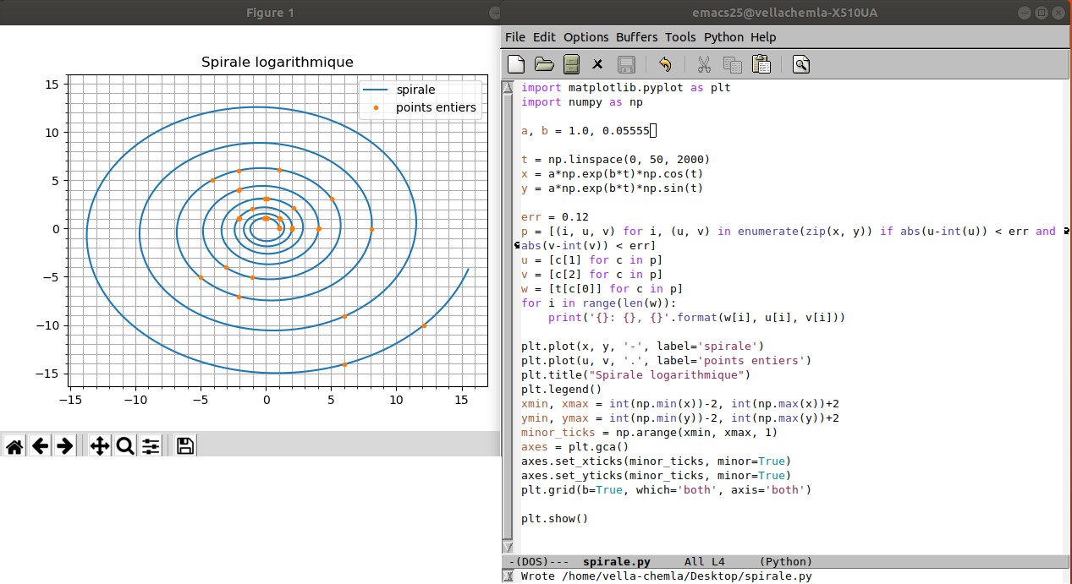Click the spirale.py buffer name in mode line
The height and width of the screenshot is (584, 1072).
(616, 562)
